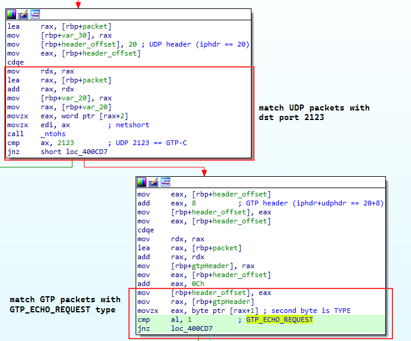Click red arrowhead entering the lower block

pos(204,173)
